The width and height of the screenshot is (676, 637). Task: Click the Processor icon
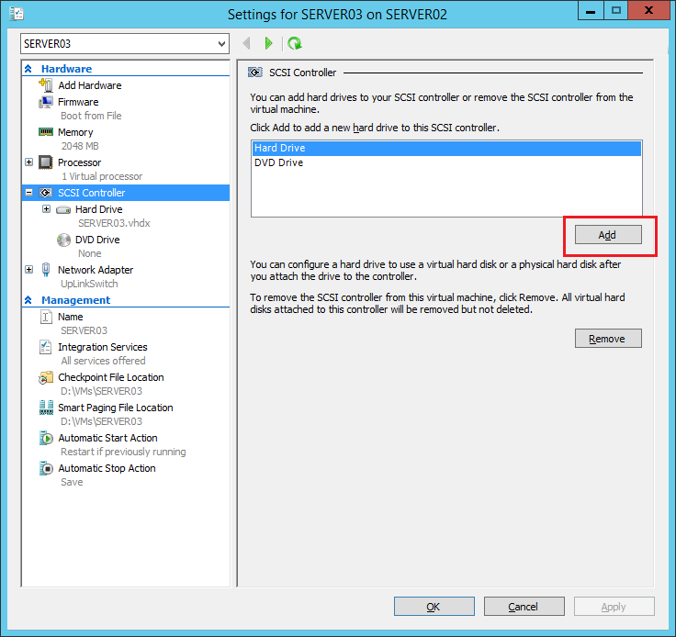46,162
